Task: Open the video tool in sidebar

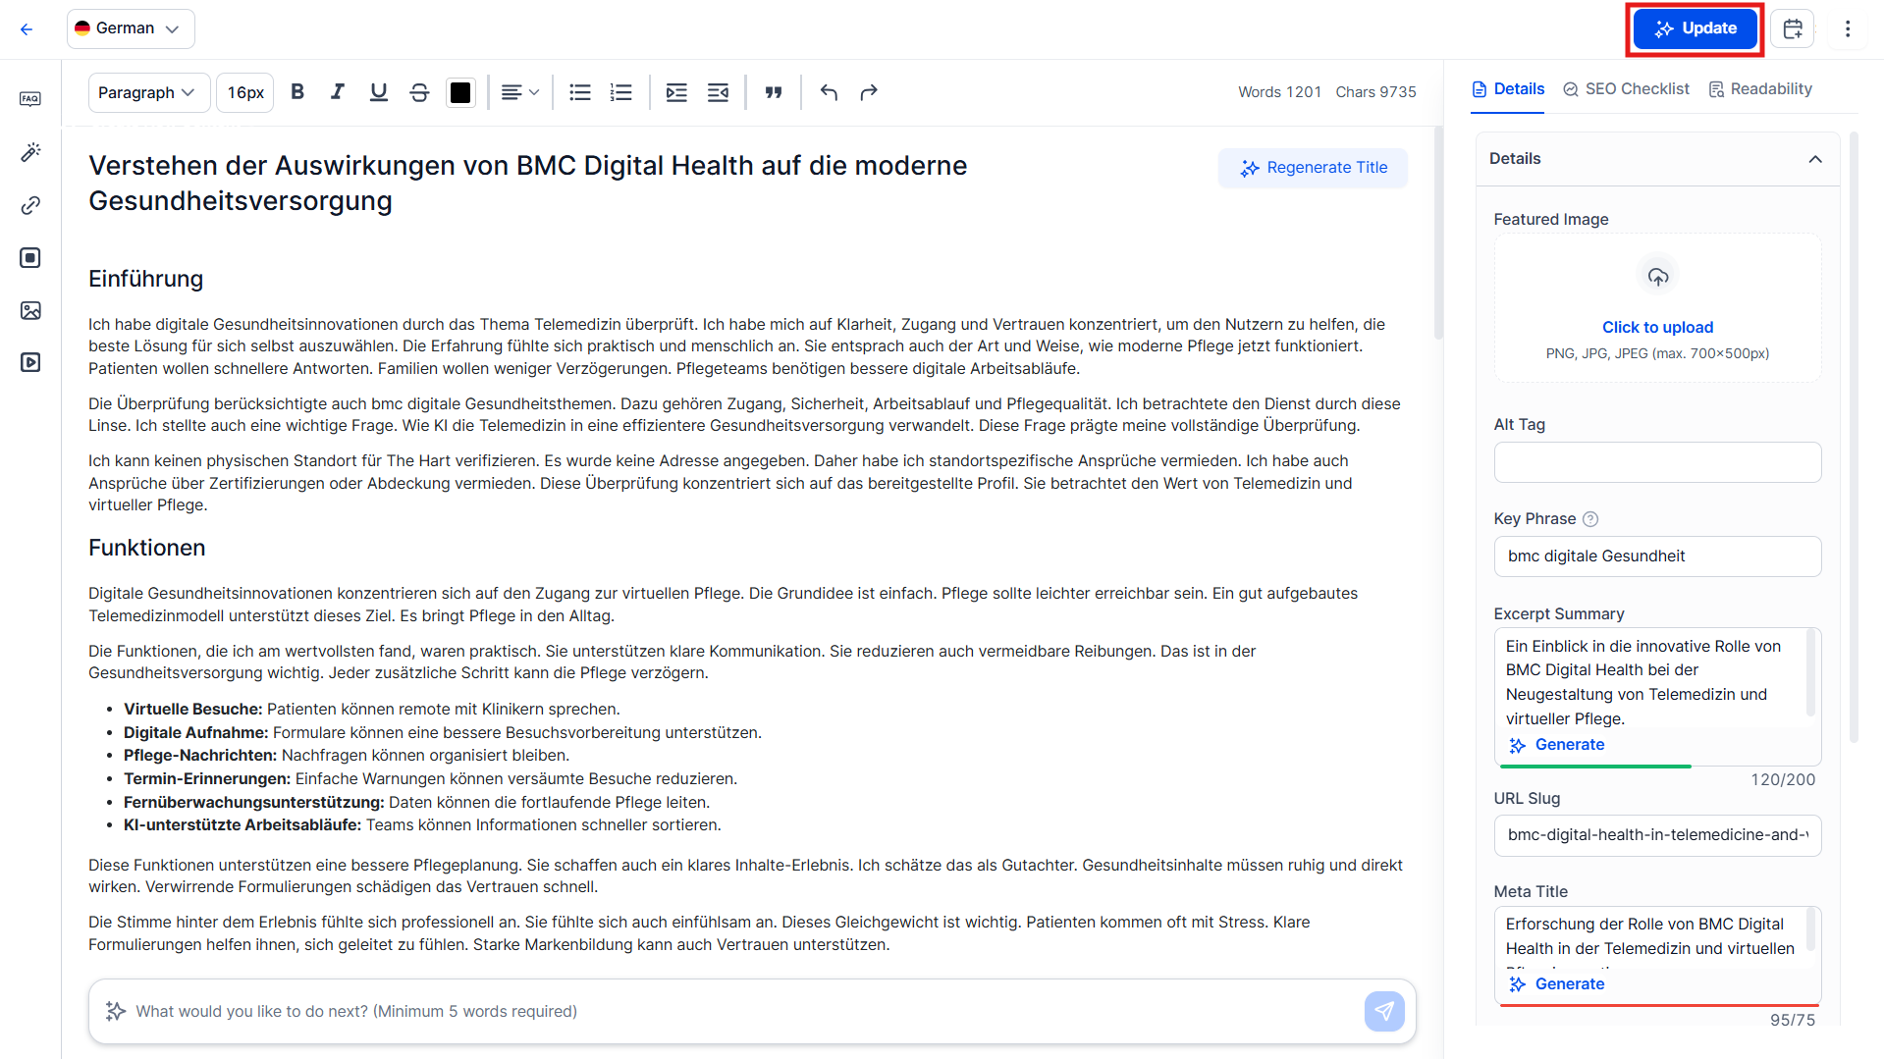Action: pyautogui.click(x=30, y=362)
